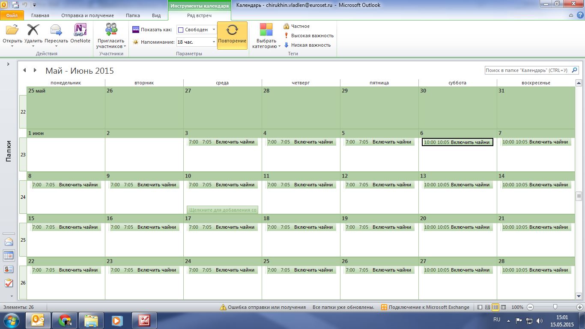Toggle Высокая важность (high importance)
The height and width of the screenshot is (329, 585).
tap(308, 36)
